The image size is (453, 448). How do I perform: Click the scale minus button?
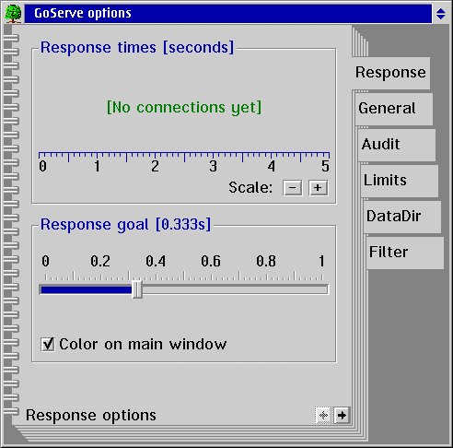292,188
